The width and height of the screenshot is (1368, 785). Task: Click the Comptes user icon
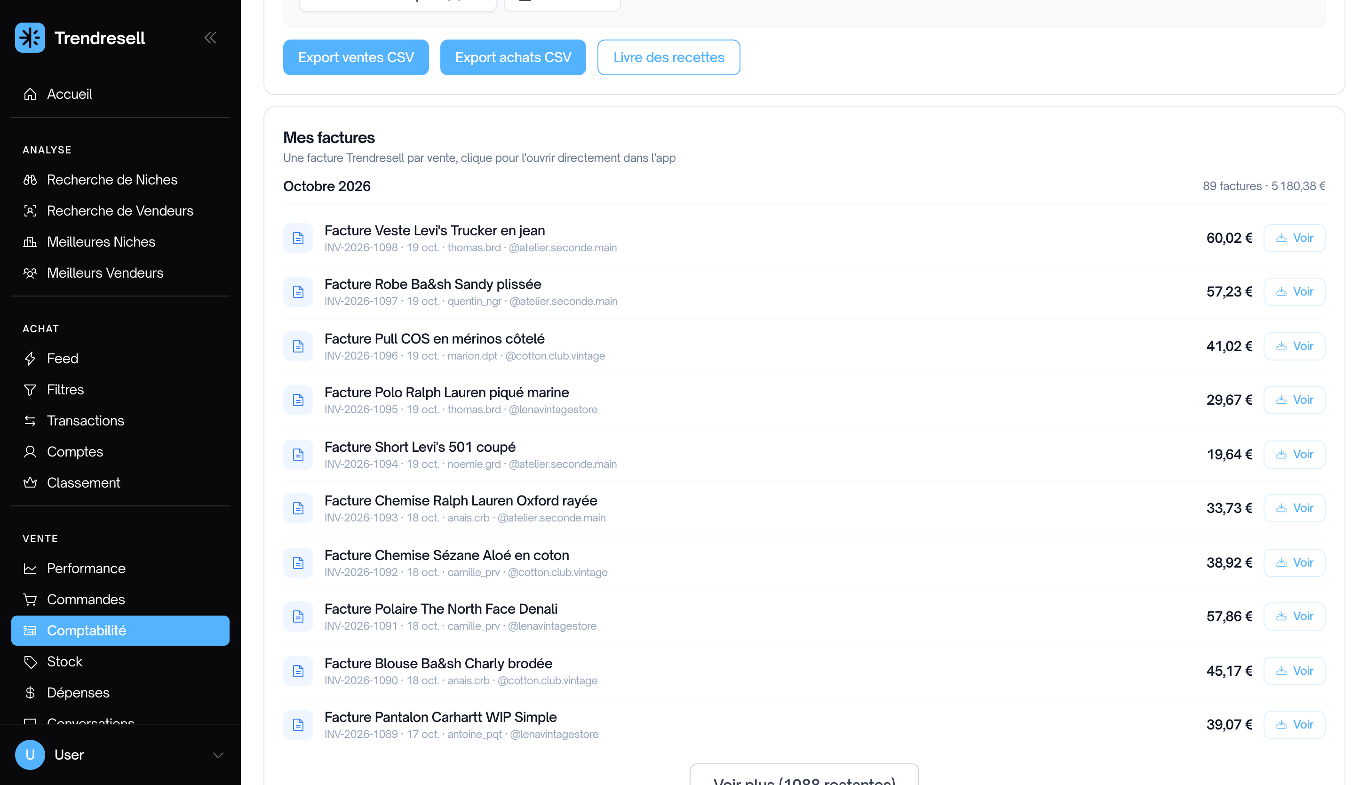[x=30, y=452]
